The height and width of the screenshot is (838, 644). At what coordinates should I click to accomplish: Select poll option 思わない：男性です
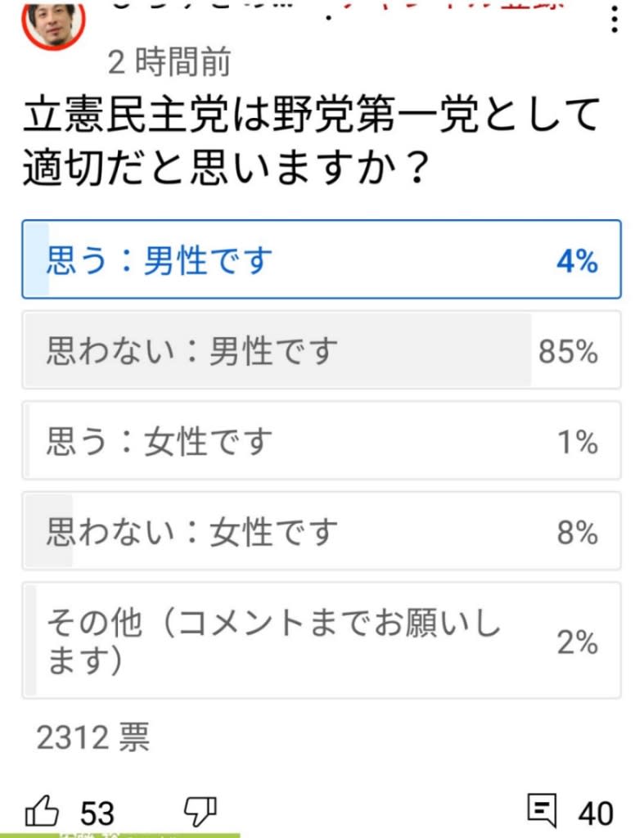pos(322,350)
